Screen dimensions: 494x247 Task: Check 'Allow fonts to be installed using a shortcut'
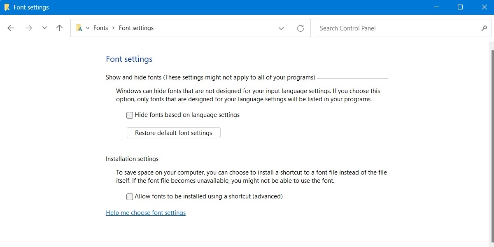coord(129,196)
